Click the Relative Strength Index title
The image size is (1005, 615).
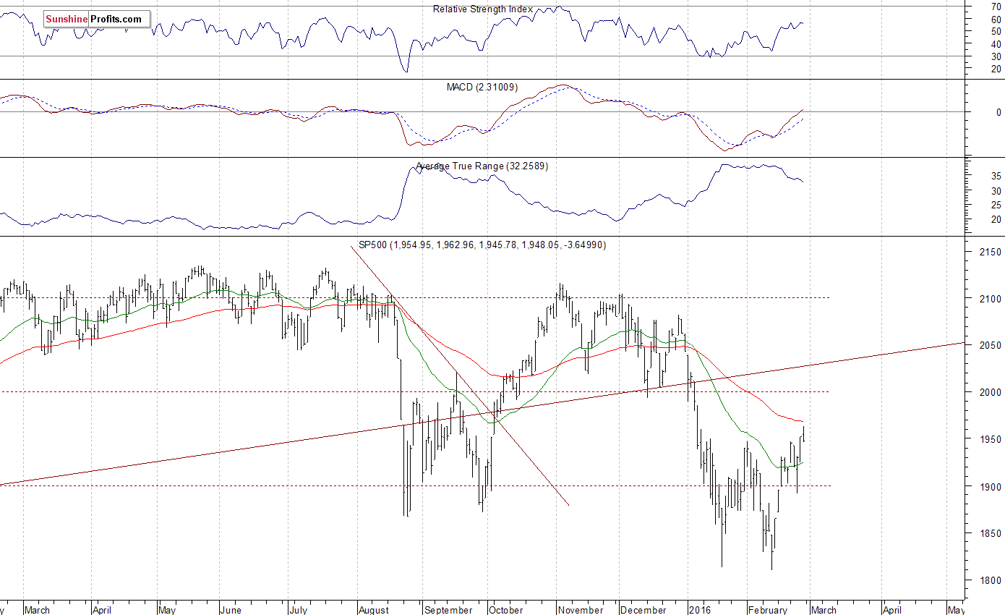tap(483, 9)
